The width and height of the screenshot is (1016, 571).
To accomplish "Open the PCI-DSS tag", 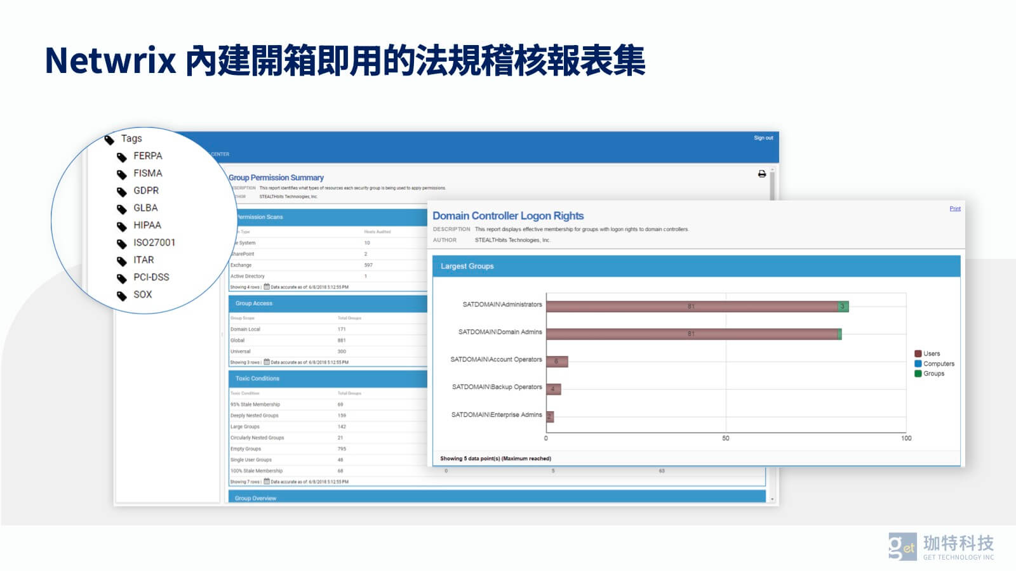I will [x=151, y=277].
